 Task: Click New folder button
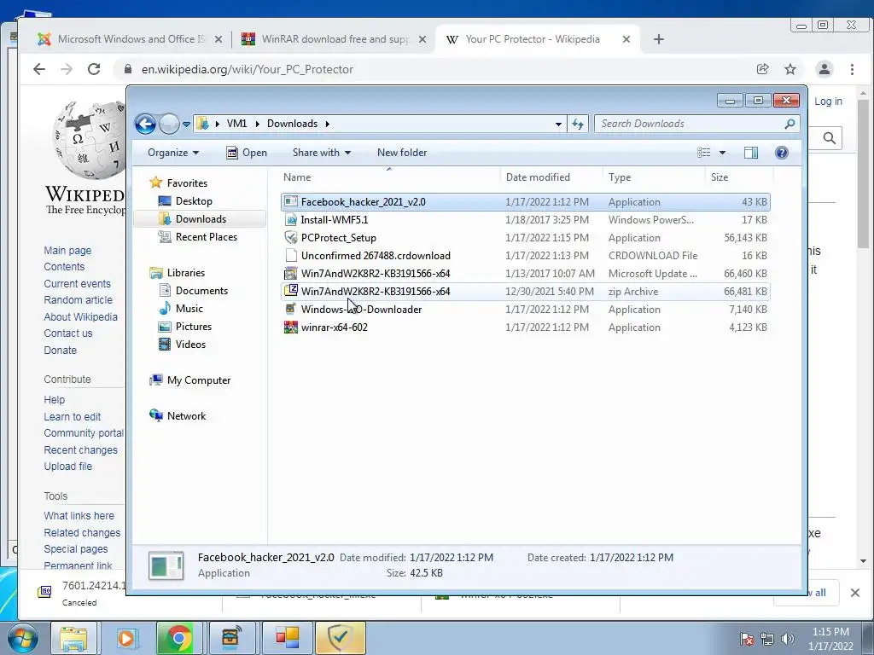[402, 153]
